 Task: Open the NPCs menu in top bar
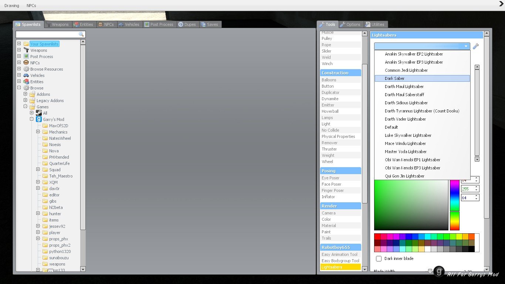coord(31,6)
